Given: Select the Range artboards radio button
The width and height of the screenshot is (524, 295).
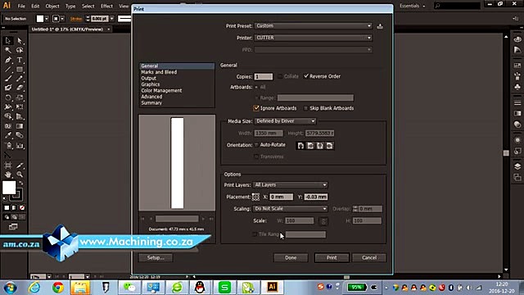Looking at the screenshot, I should pos(256,98).
